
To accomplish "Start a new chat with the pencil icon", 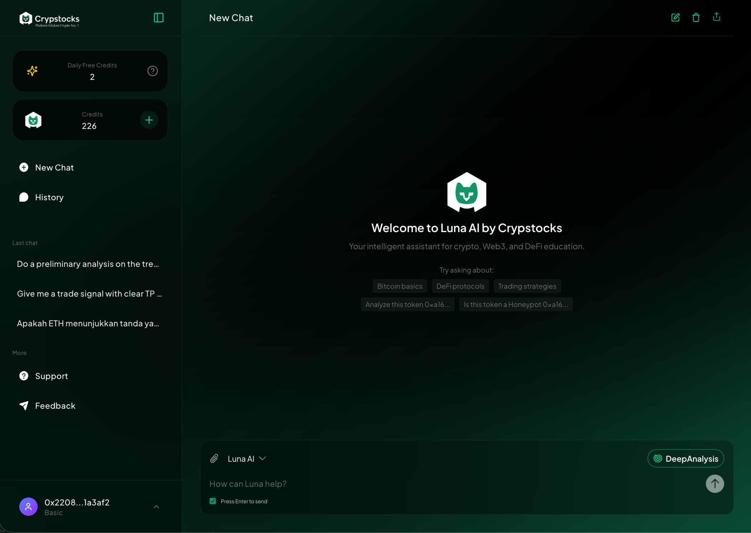I will [675, 17].
